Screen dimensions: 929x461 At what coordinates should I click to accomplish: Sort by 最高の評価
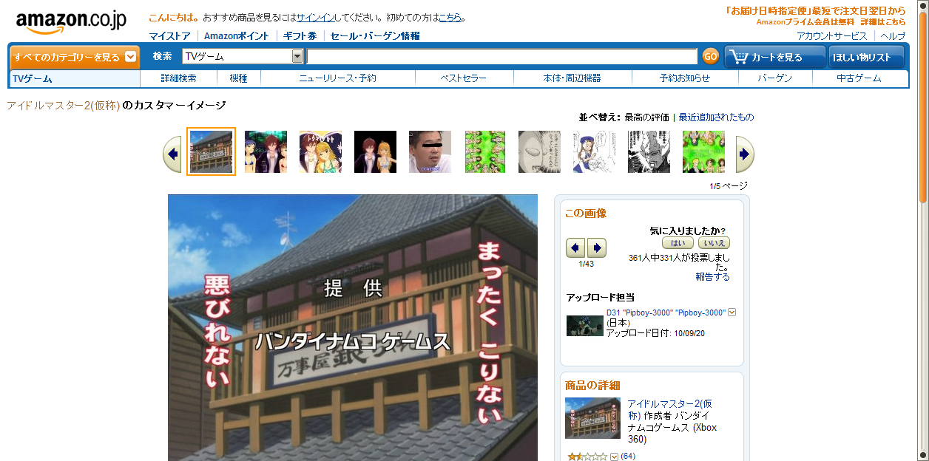click(646, 117)
